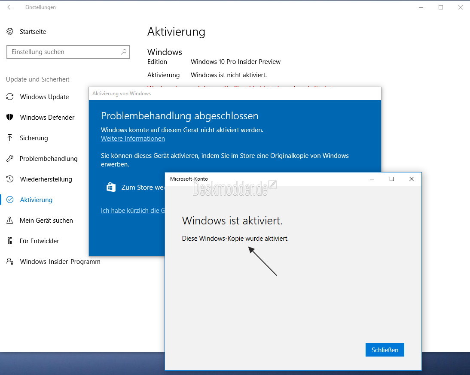Open Windows Defender settings page
This screenshot has height=375, width=470.
[47, 117]
